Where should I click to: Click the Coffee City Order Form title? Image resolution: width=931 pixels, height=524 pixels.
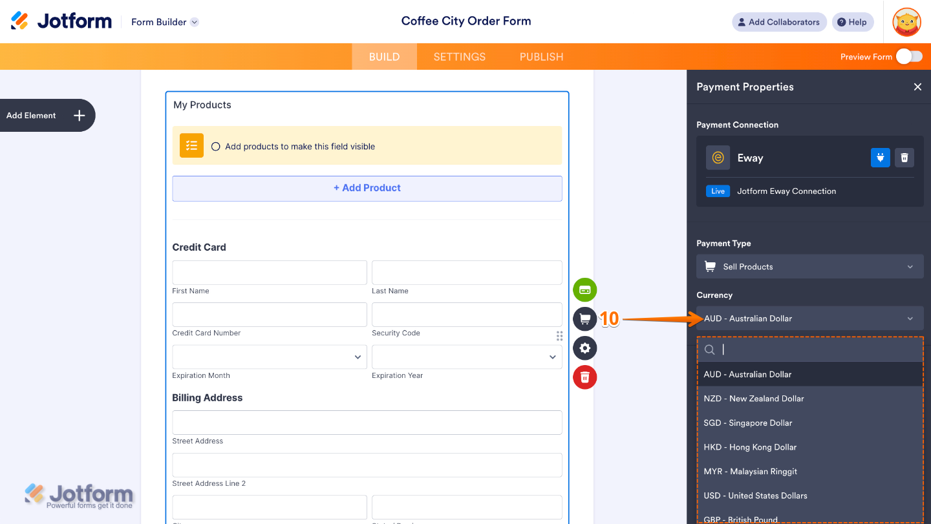466,21
